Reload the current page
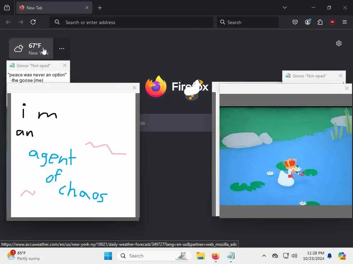Viewport: 353px width, 264px height. click(33, 22)
